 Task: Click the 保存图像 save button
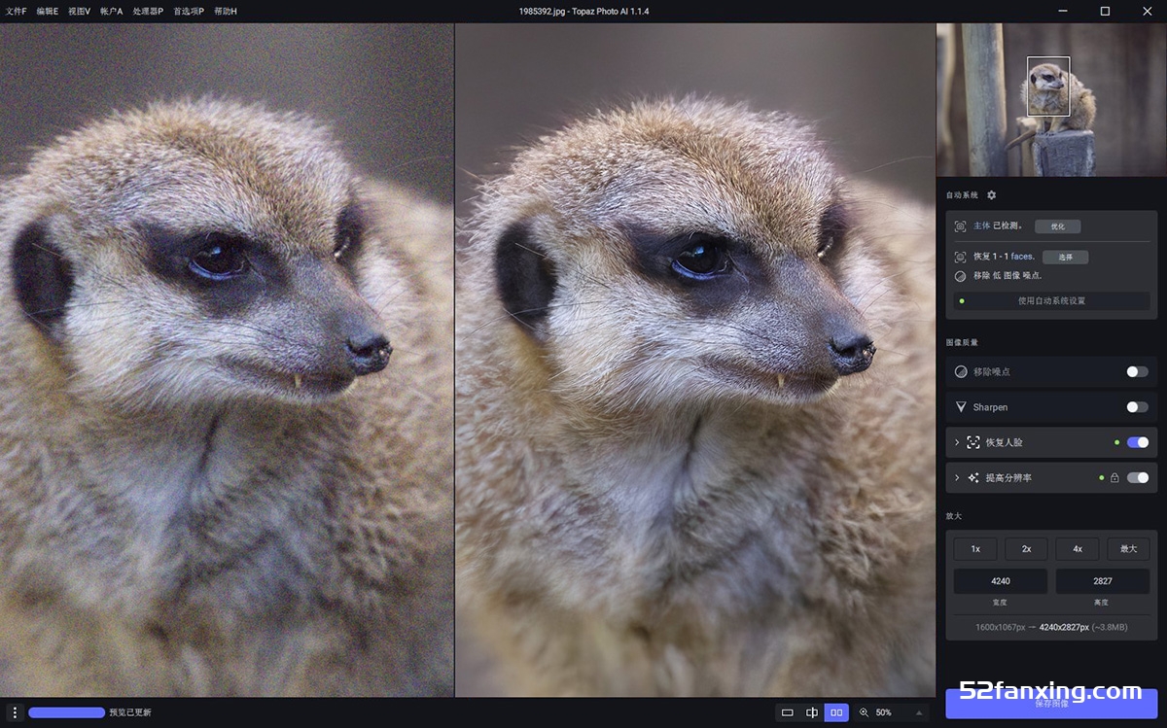point(1051,704)
